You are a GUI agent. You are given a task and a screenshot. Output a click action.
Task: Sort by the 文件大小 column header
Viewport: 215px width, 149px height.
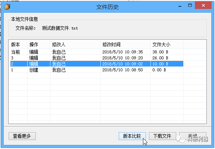pyautogui.click(x=167, y=44)
